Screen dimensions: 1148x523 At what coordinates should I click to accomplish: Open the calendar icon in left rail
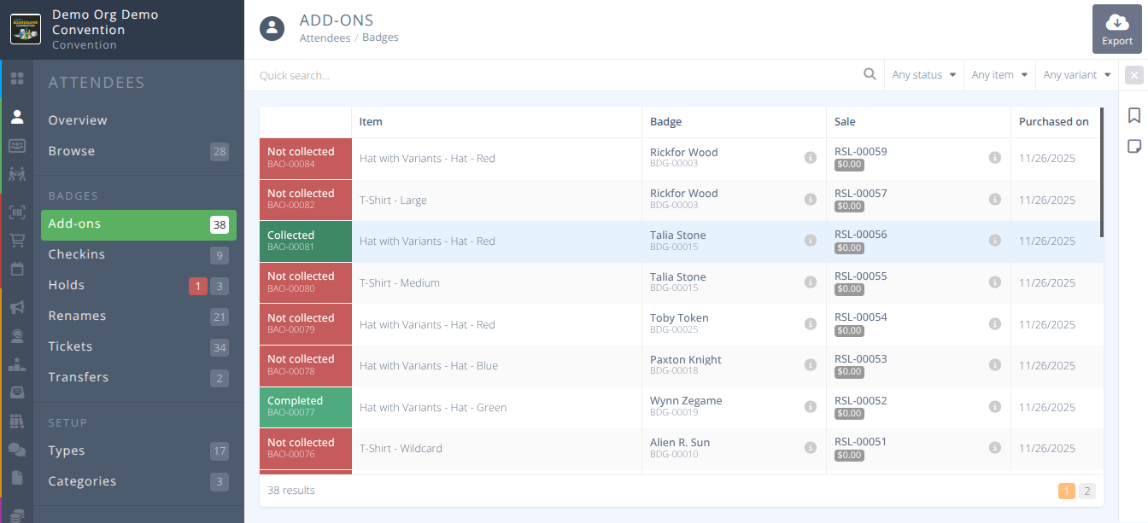coord(17,269)
